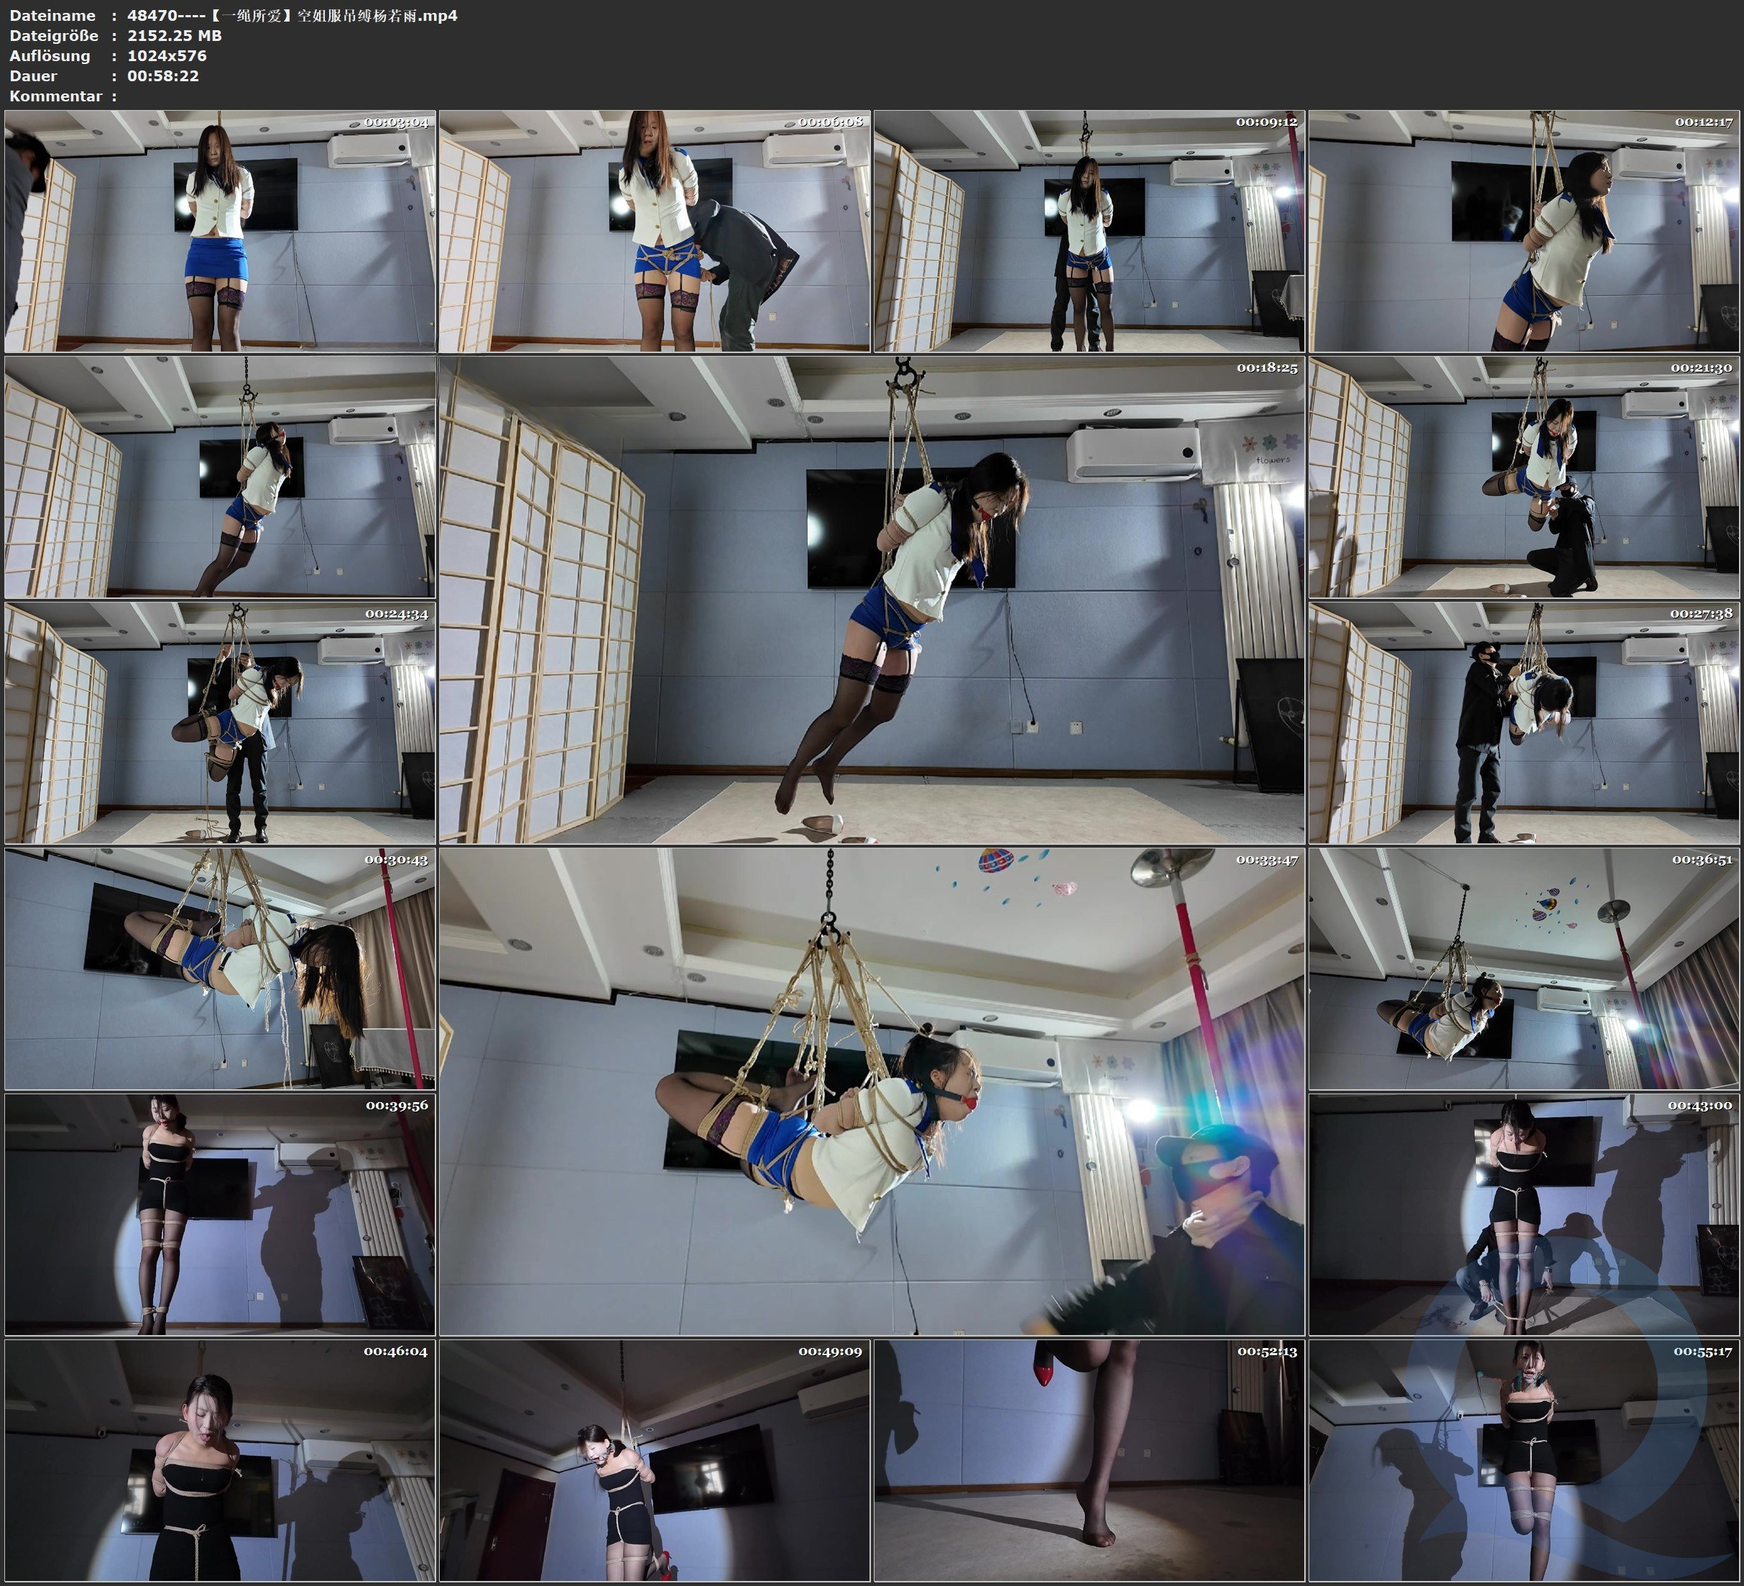Click the frame timestamped 00:52:13
This screenshot has width=1744, height=1586.
pyautogui.click(x=1088, y=1460)
